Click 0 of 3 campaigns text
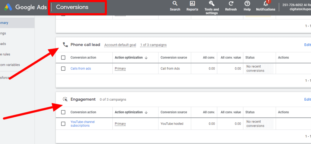 point(113,99)
